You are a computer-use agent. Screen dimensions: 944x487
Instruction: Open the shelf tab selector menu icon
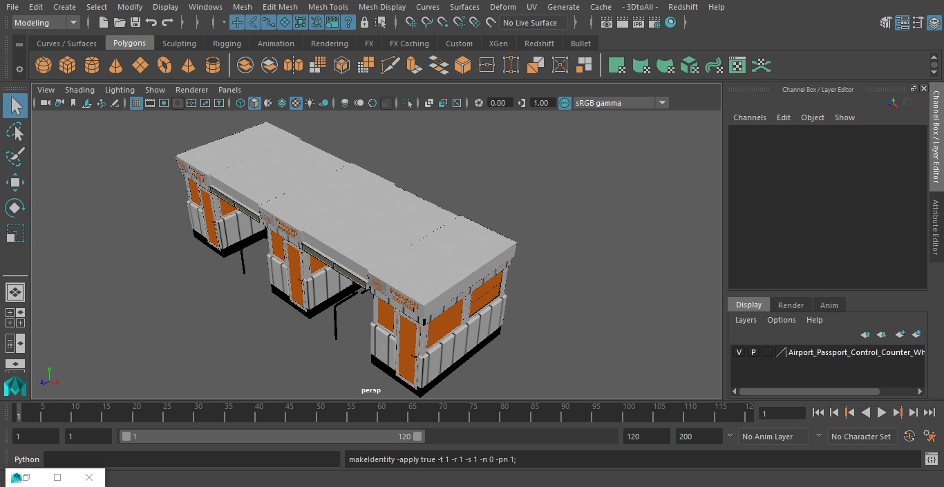[19, 44]
